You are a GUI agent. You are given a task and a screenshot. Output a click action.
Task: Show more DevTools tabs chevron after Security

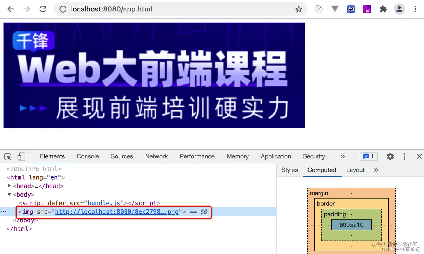pos(342,156)
